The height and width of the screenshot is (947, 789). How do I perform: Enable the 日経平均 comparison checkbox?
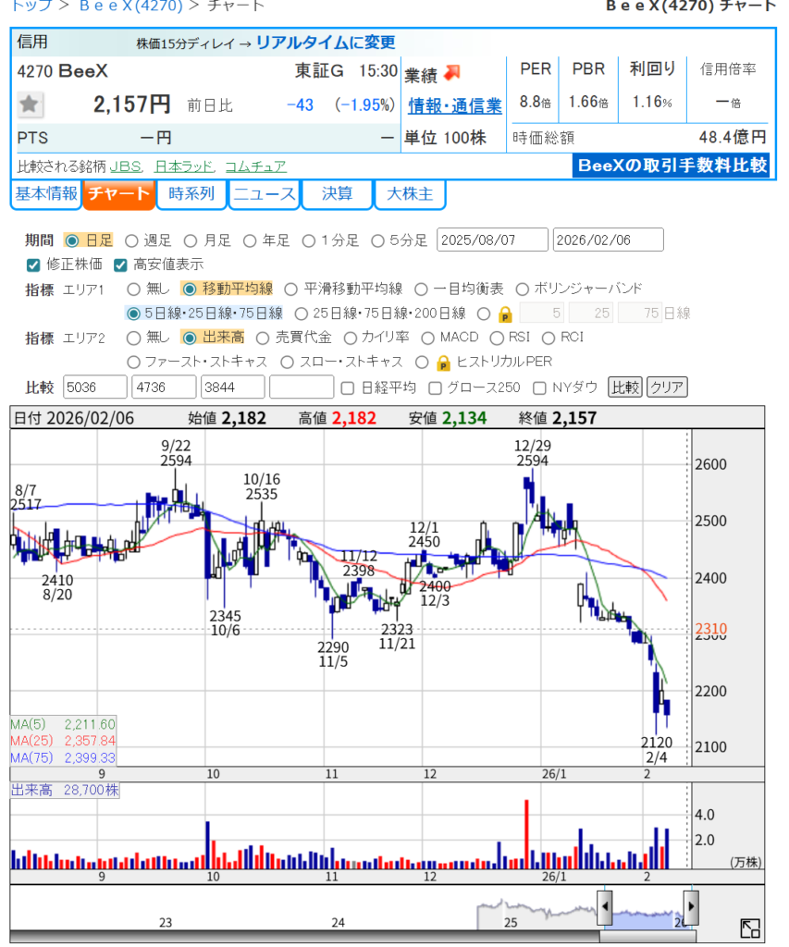348,387
